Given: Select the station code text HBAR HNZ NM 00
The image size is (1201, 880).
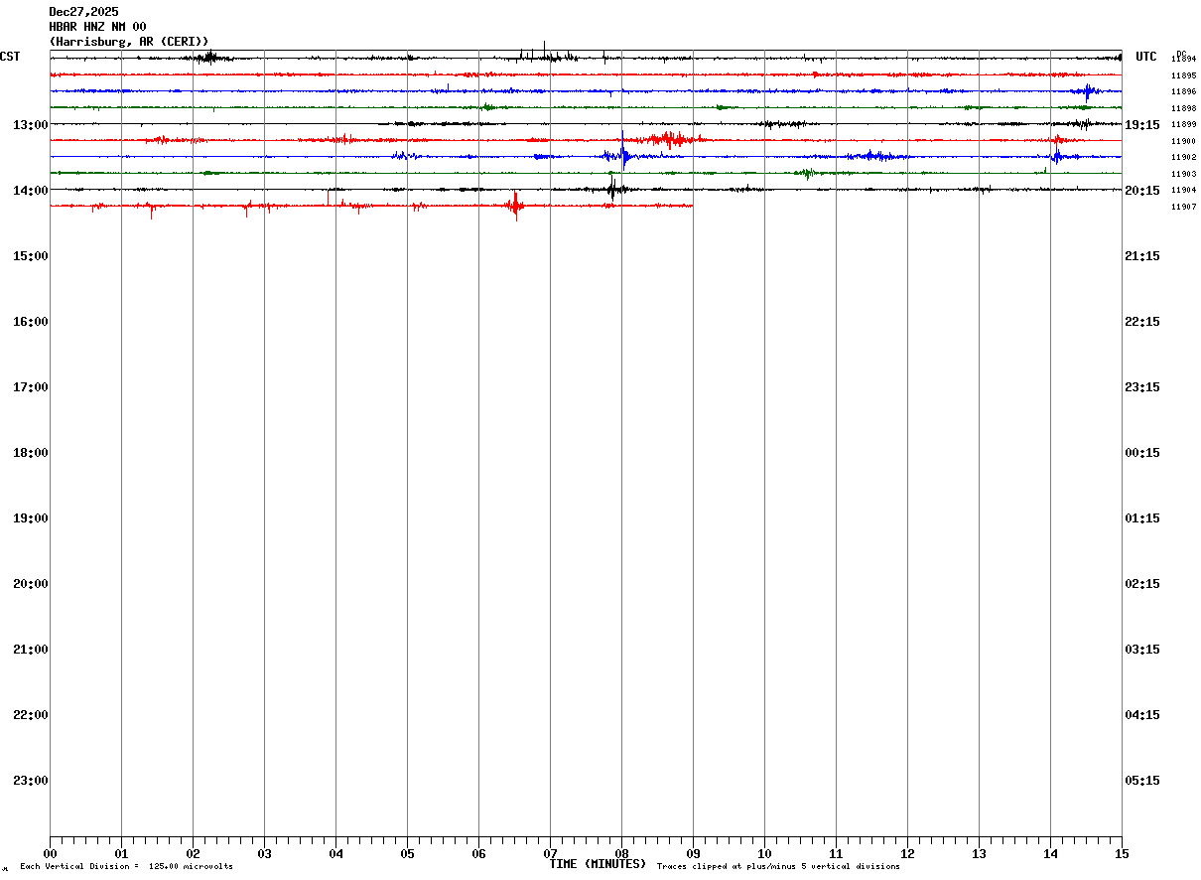Looking at the screenshot, I should [x=97, y=27].
